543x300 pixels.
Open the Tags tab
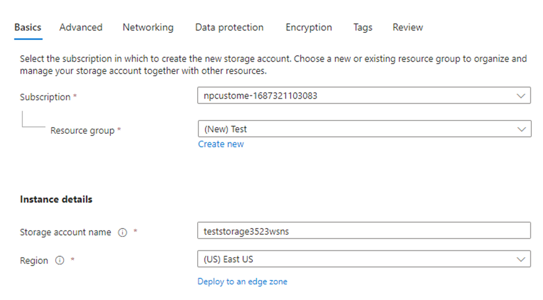pyautogui.click(x=363, y=27)
